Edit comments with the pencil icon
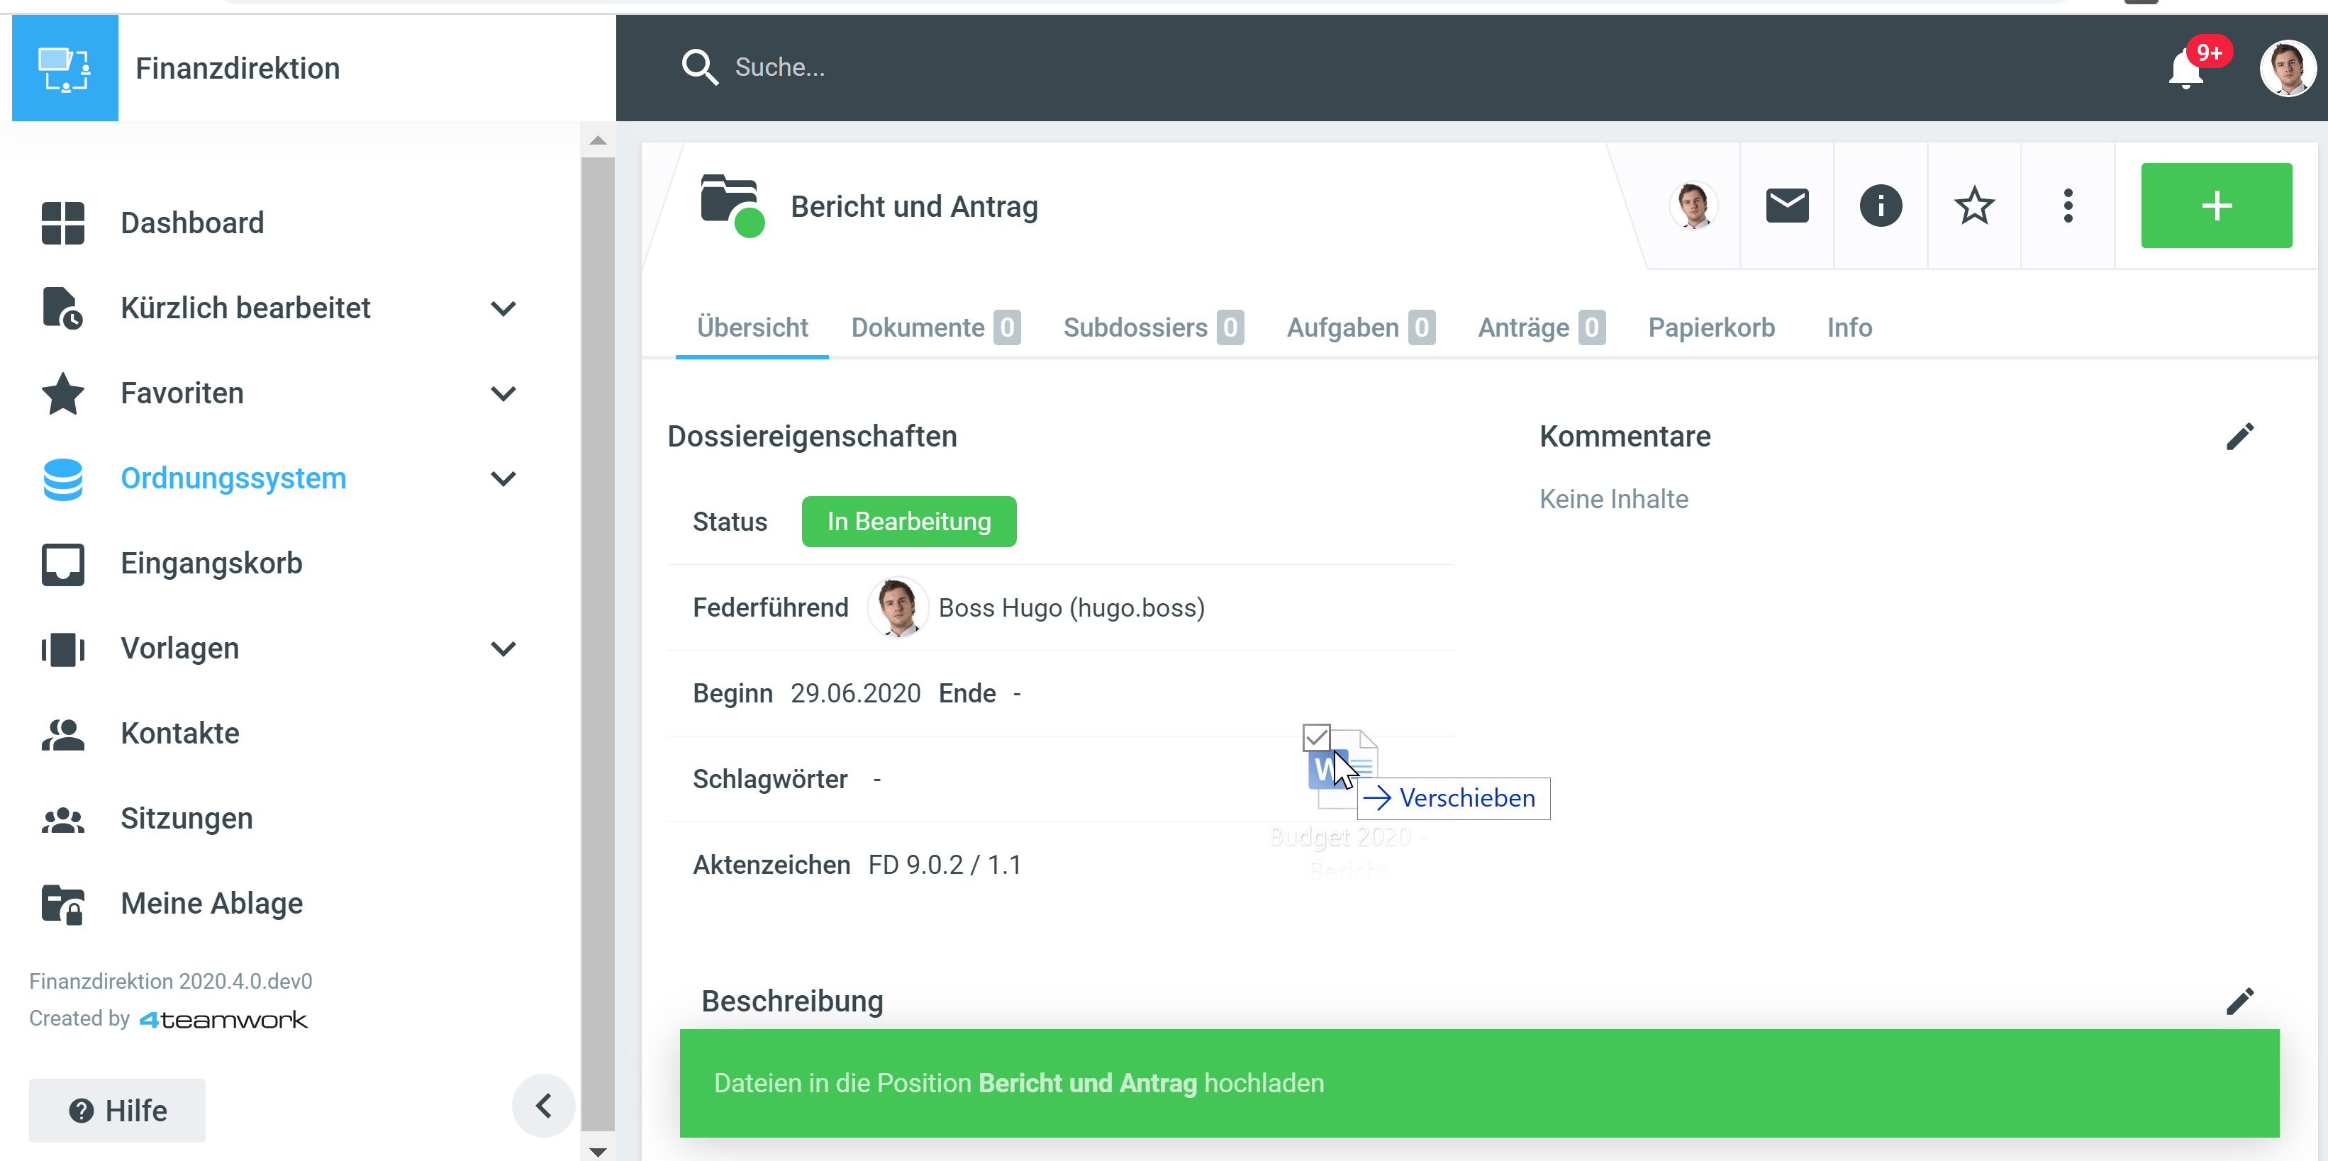2328x1161 pixels. click(x=2239, y=437)
